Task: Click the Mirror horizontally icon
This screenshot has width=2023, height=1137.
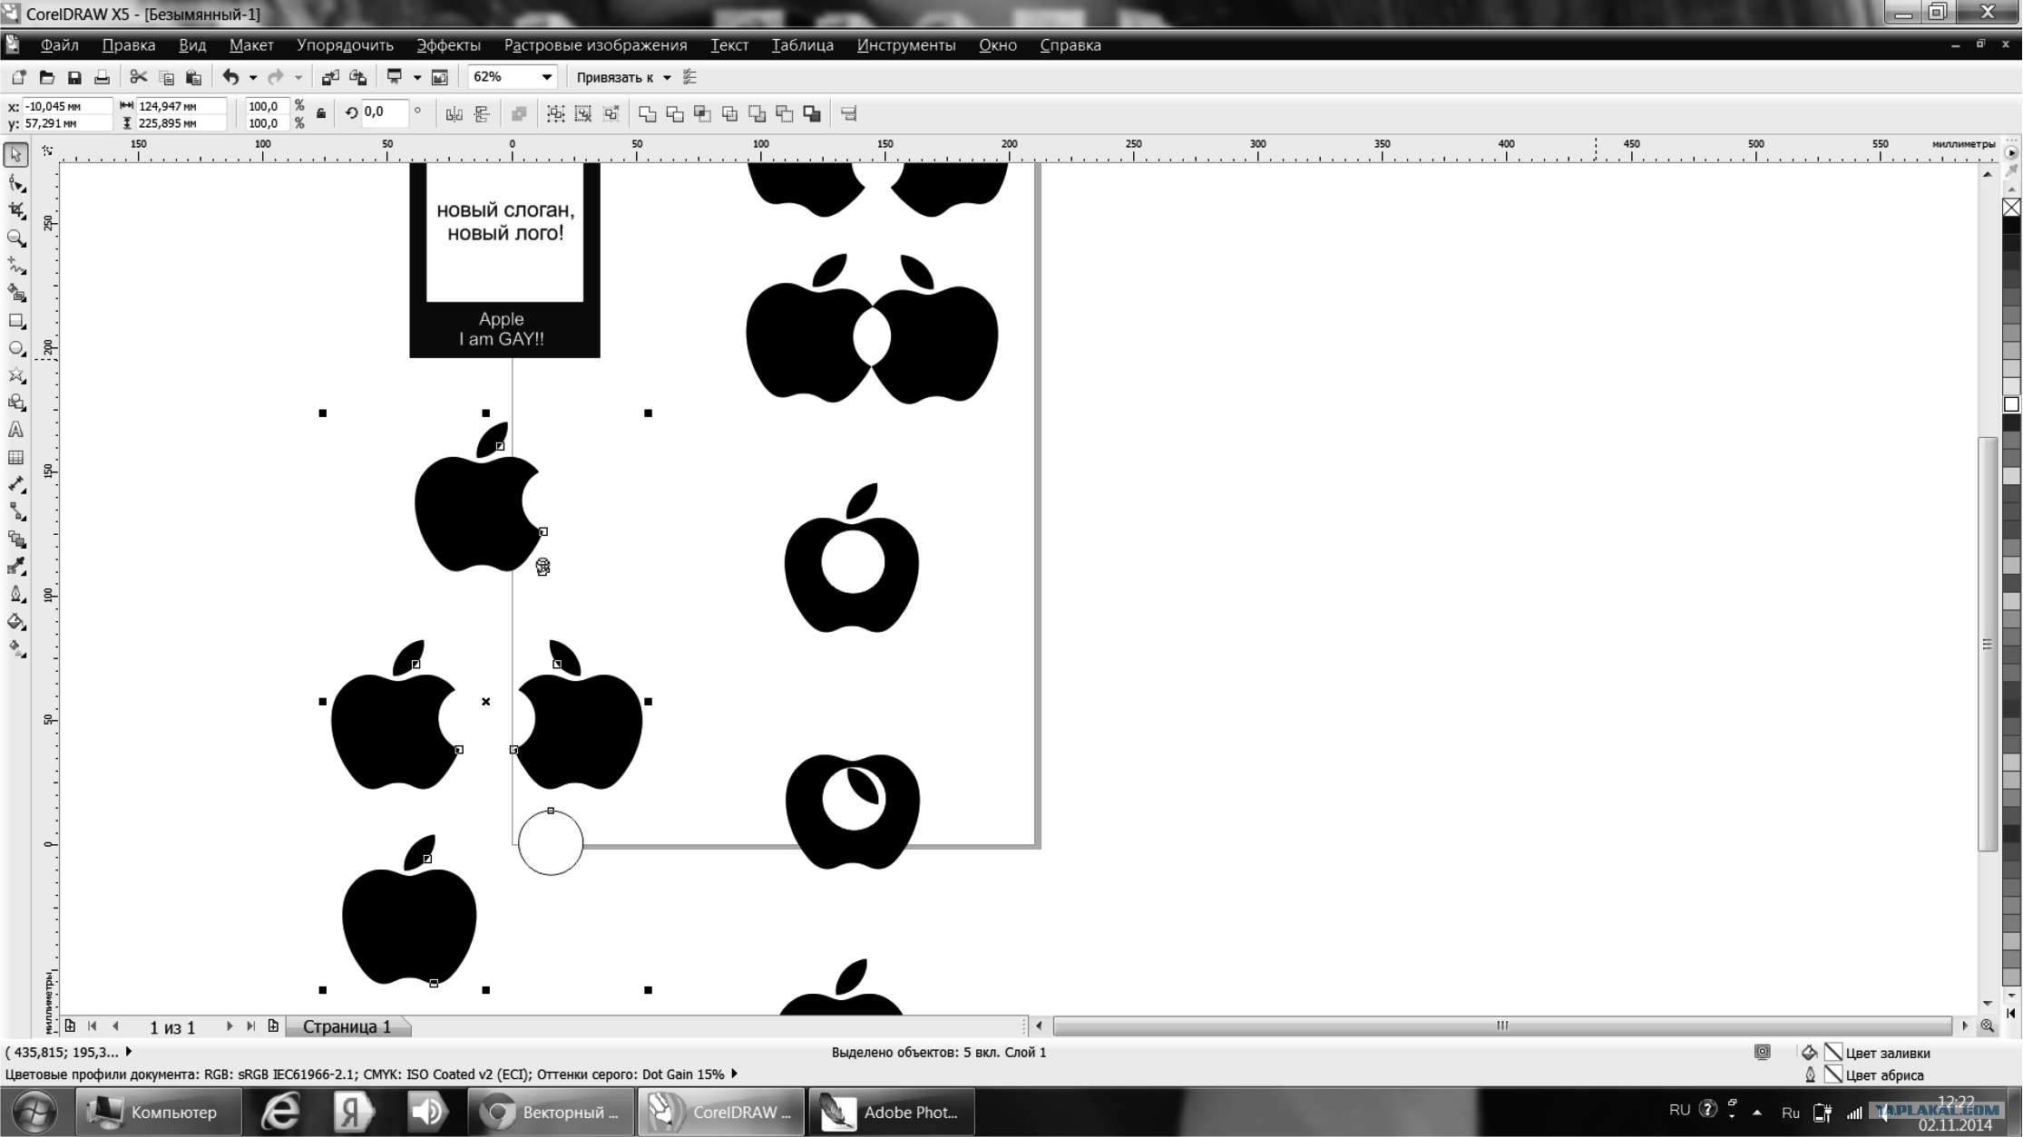Action: click(x=454, y=114)
